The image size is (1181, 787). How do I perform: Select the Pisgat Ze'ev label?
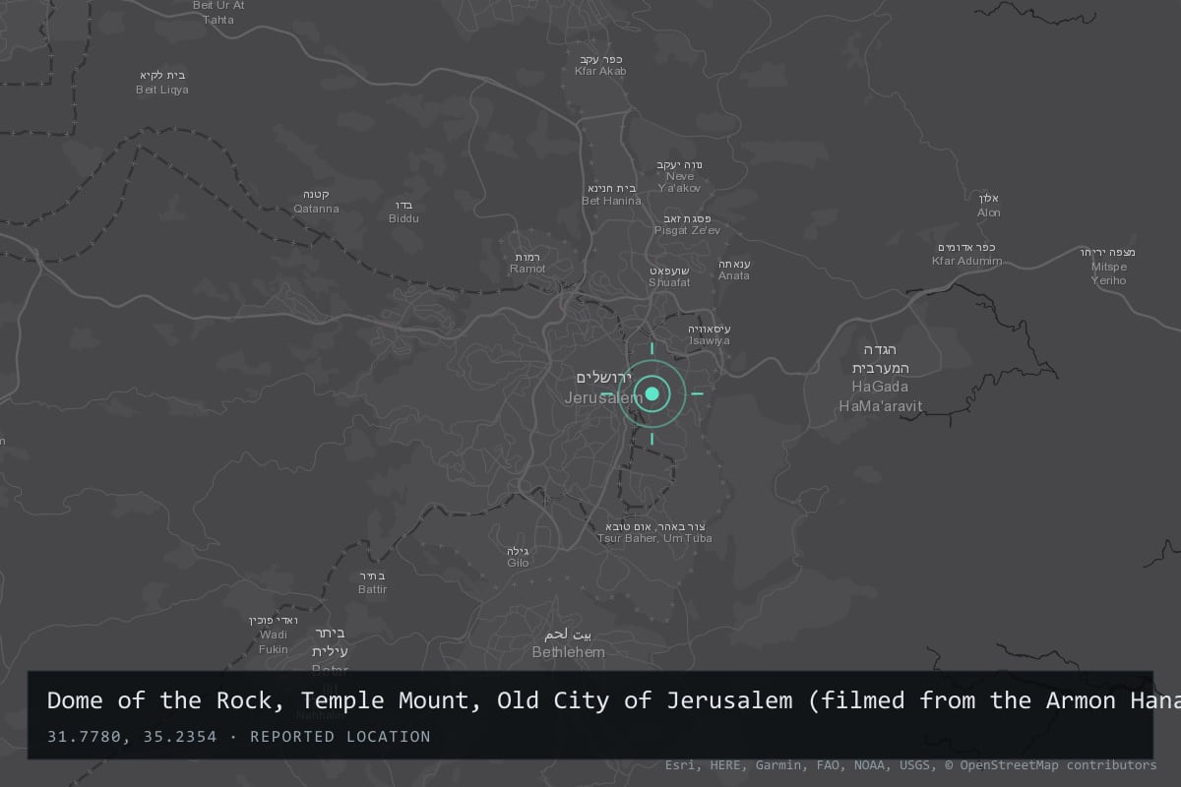[687, 224]
